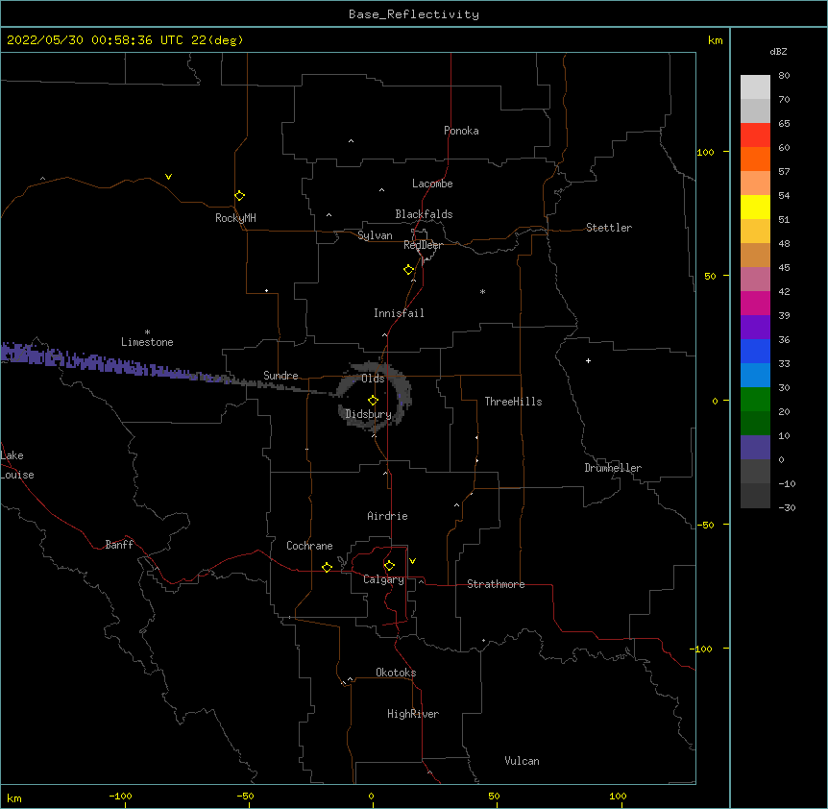Click the Innisfail city label

click(x=399, y=313)
